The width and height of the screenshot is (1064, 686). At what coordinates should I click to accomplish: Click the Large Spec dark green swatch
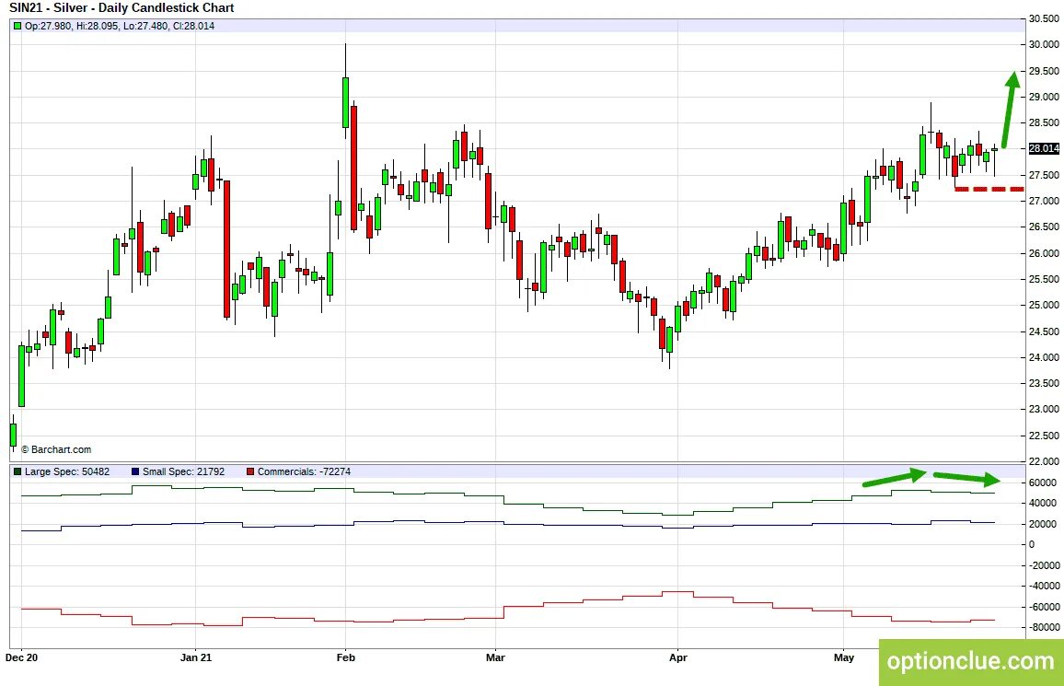(x=17, y=471)
